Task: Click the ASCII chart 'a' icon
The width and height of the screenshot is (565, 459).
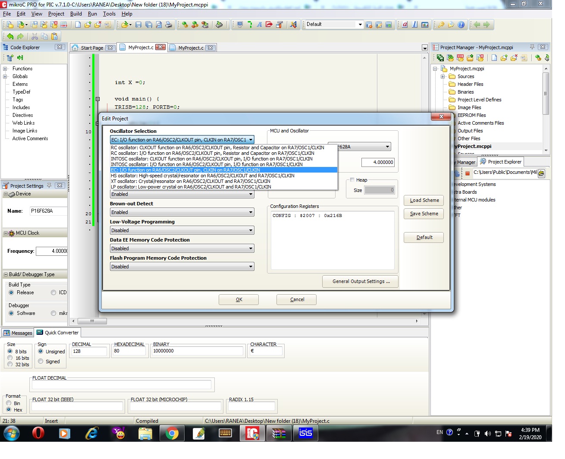Action: (x=405, y=25)
